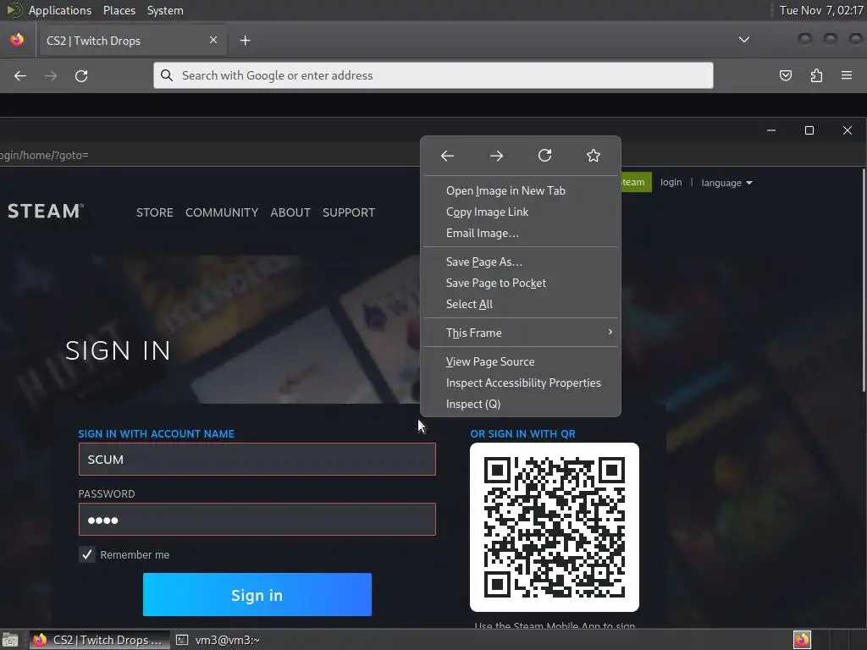Image resolution: width=867 pixels, height=650 pixels.
Task: Select Email Image… menu entry
Action: click(x=521, y=233)
